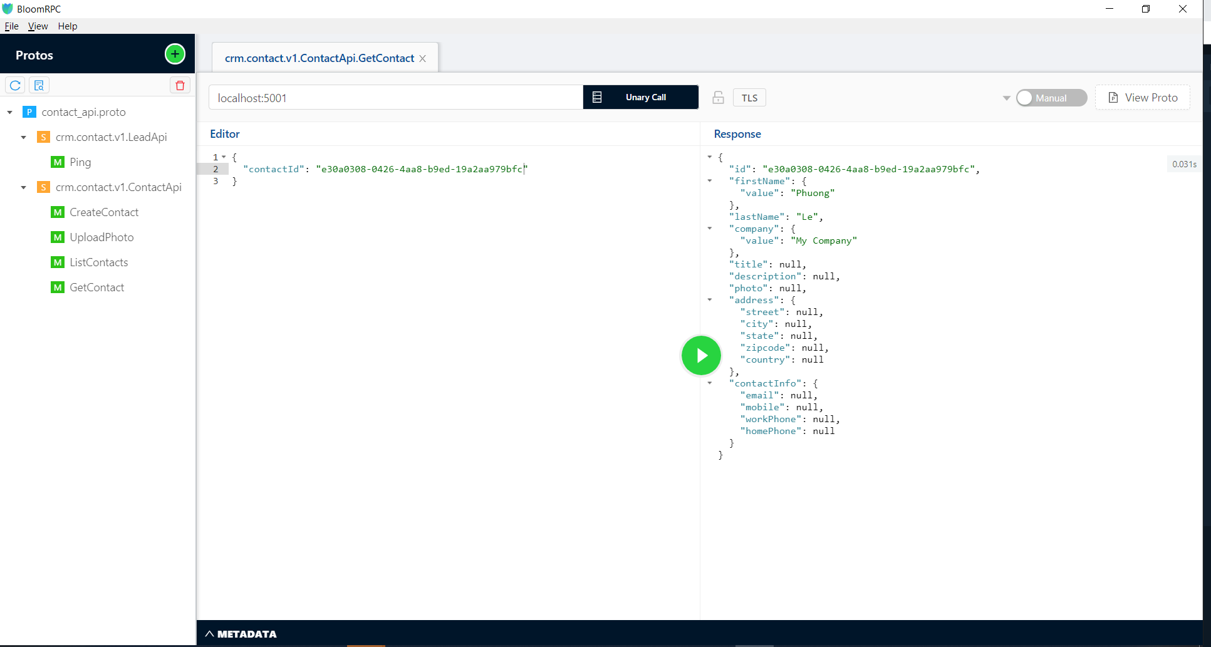The image size is (1211, 647).
Task: Click the BloomRPC shield logo in title bar
Action: (x=8, y=9)
